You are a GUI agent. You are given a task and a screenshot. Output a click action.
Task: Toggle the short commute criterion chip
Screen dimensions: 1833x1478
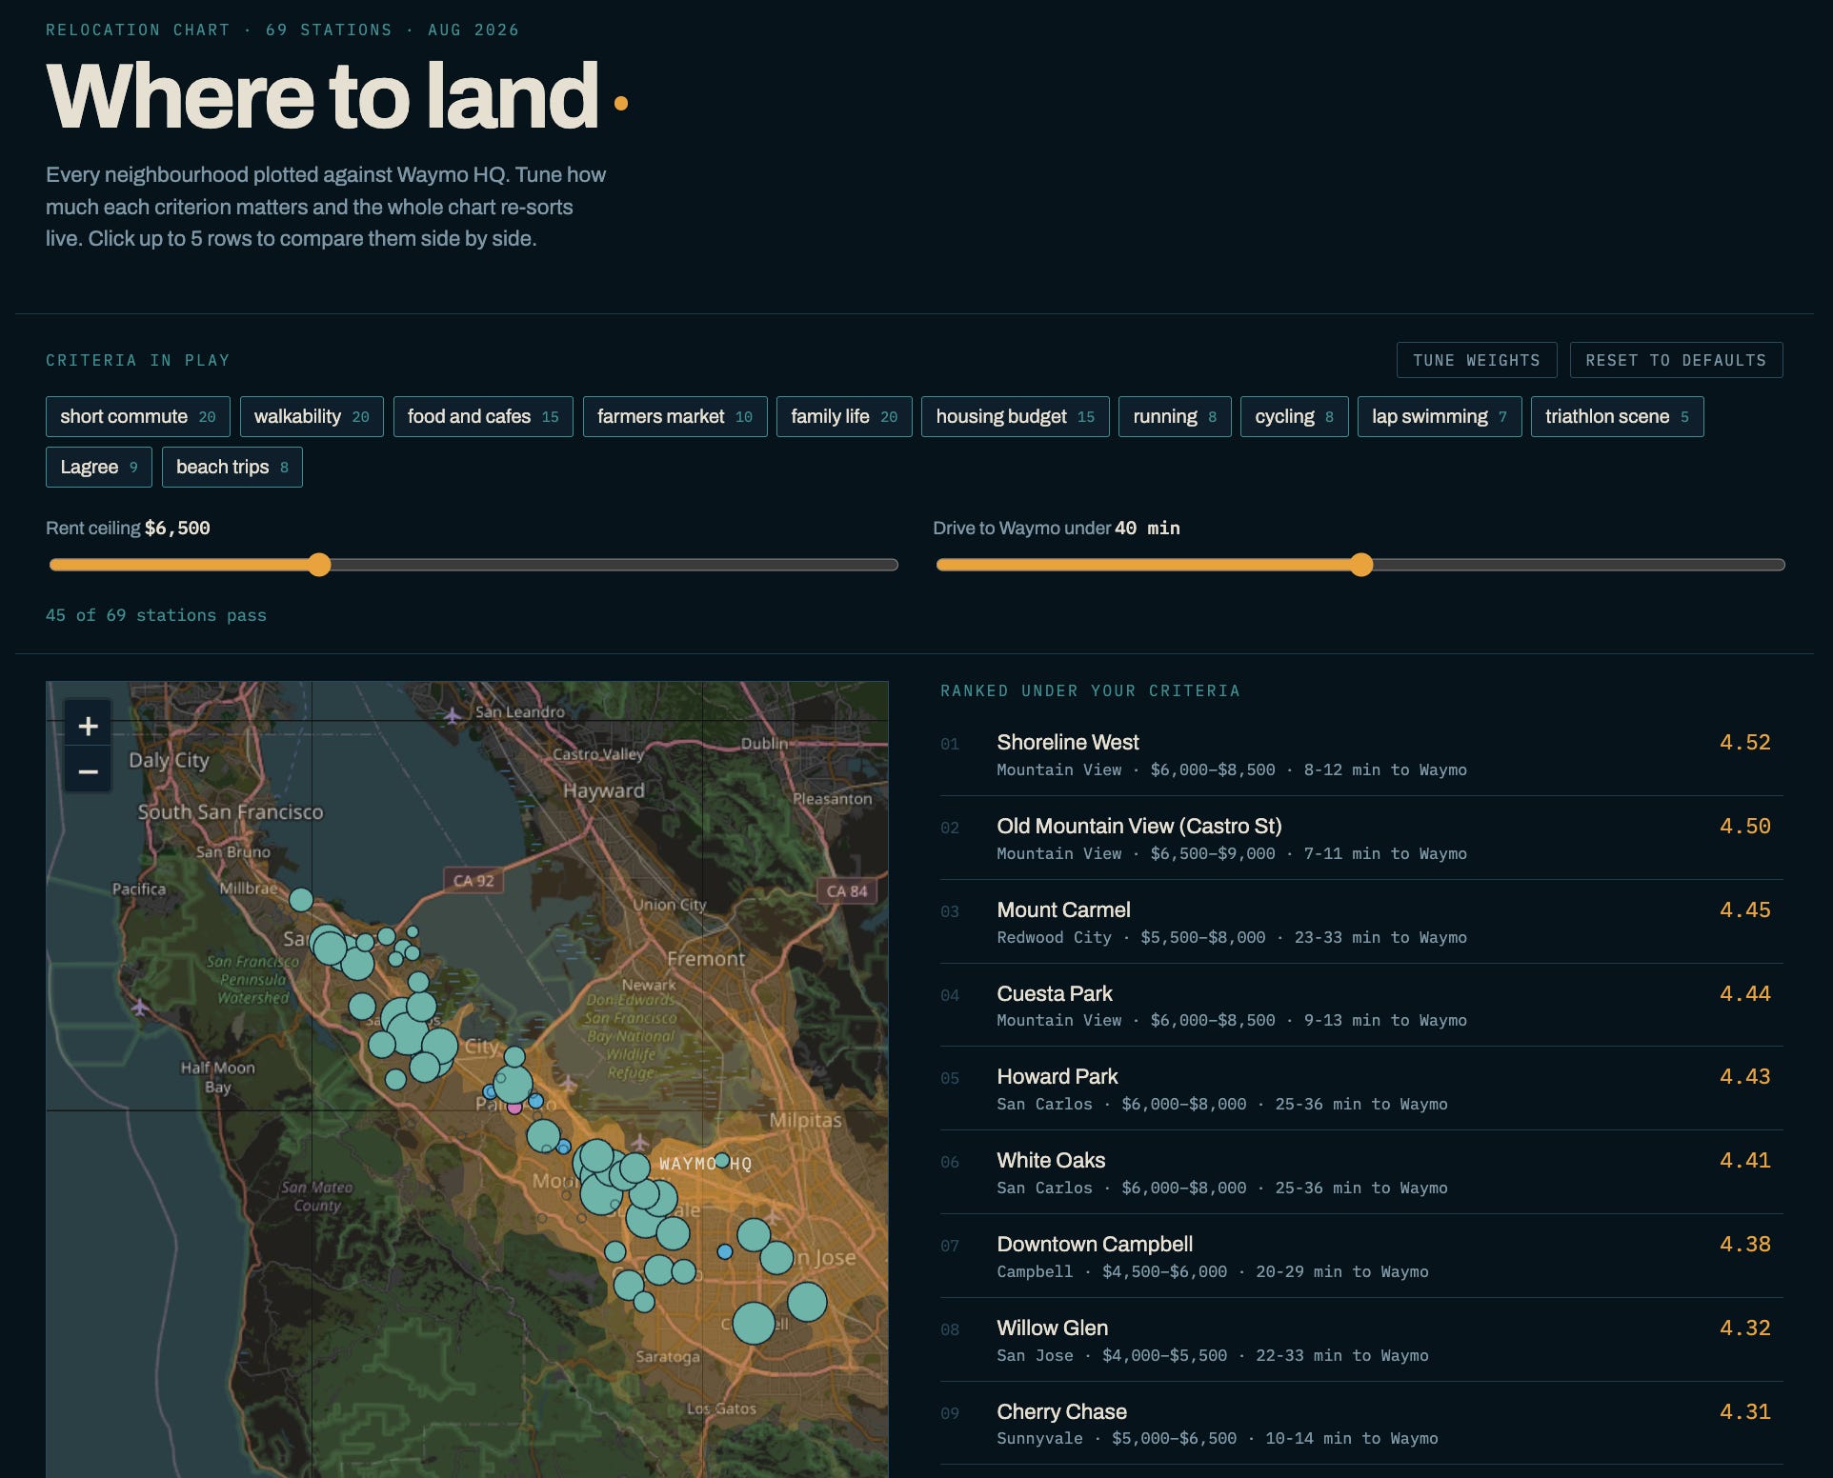point(138,416)
